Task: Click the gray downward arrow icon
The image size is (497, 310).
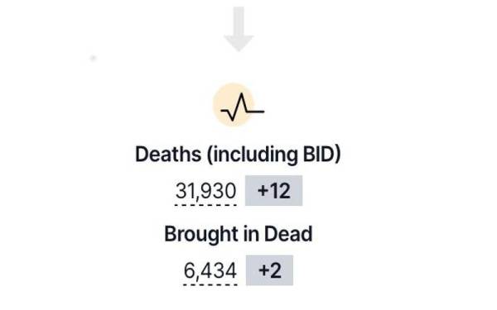Action: [x=239, y=29]
